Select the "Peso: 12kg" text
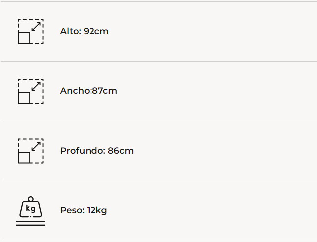 (x=83, y=211)
